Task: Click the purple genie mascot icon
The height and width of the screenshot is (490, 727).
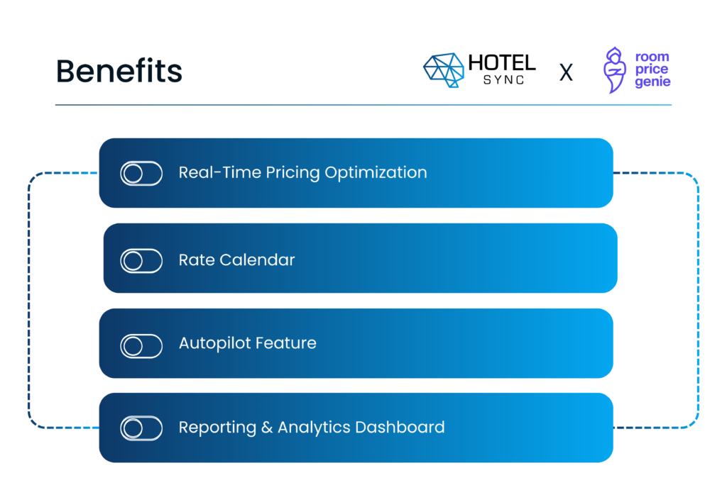Action: pos(614,70)
